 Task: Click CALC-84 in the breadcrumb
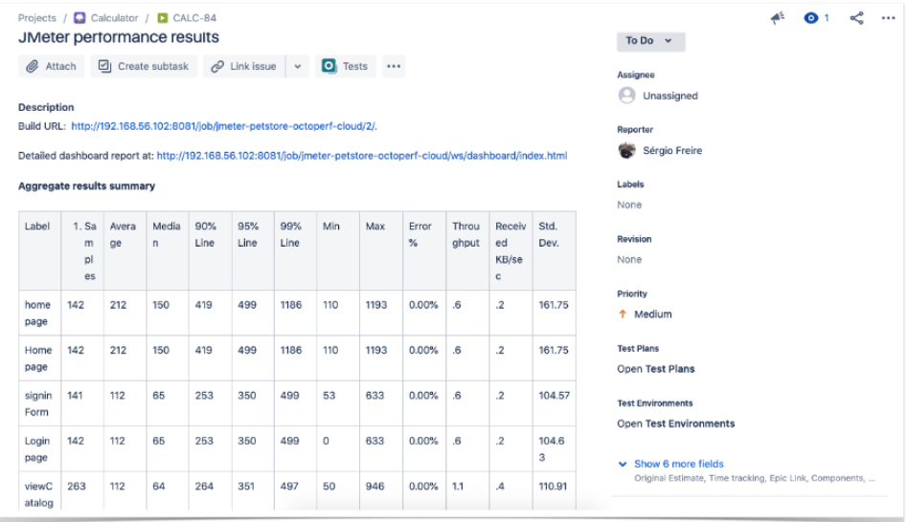[194, 18]
